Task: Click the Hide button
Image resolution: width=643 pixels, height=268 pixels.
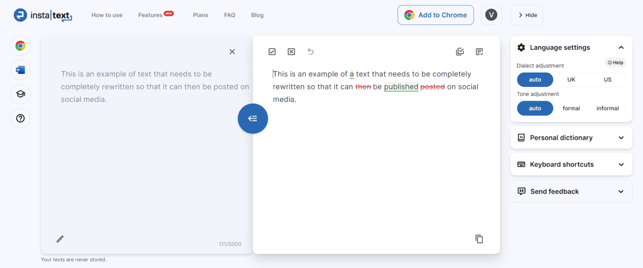Action: [527, 15]
